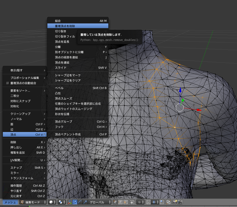The width and height of the screenshot is (237, 207).
Task: Expand 頂点グループ (Ctrl G) submenu
Action: point(78,122)
